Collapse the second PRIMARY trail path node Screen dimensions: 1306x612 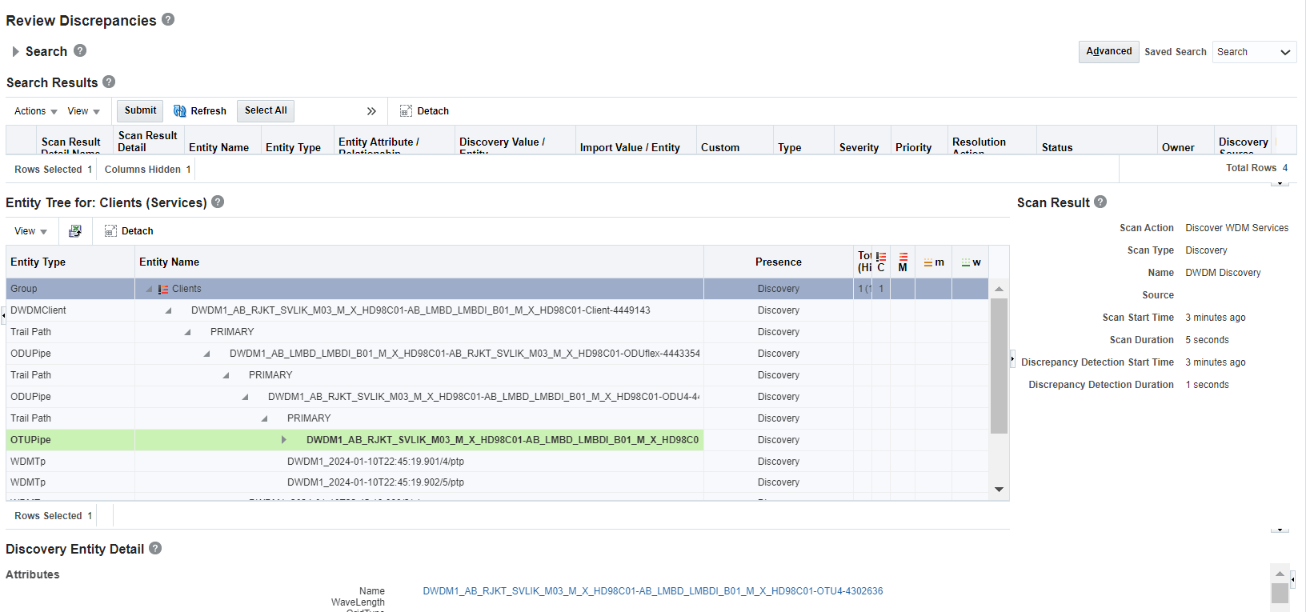pos(226,375)
